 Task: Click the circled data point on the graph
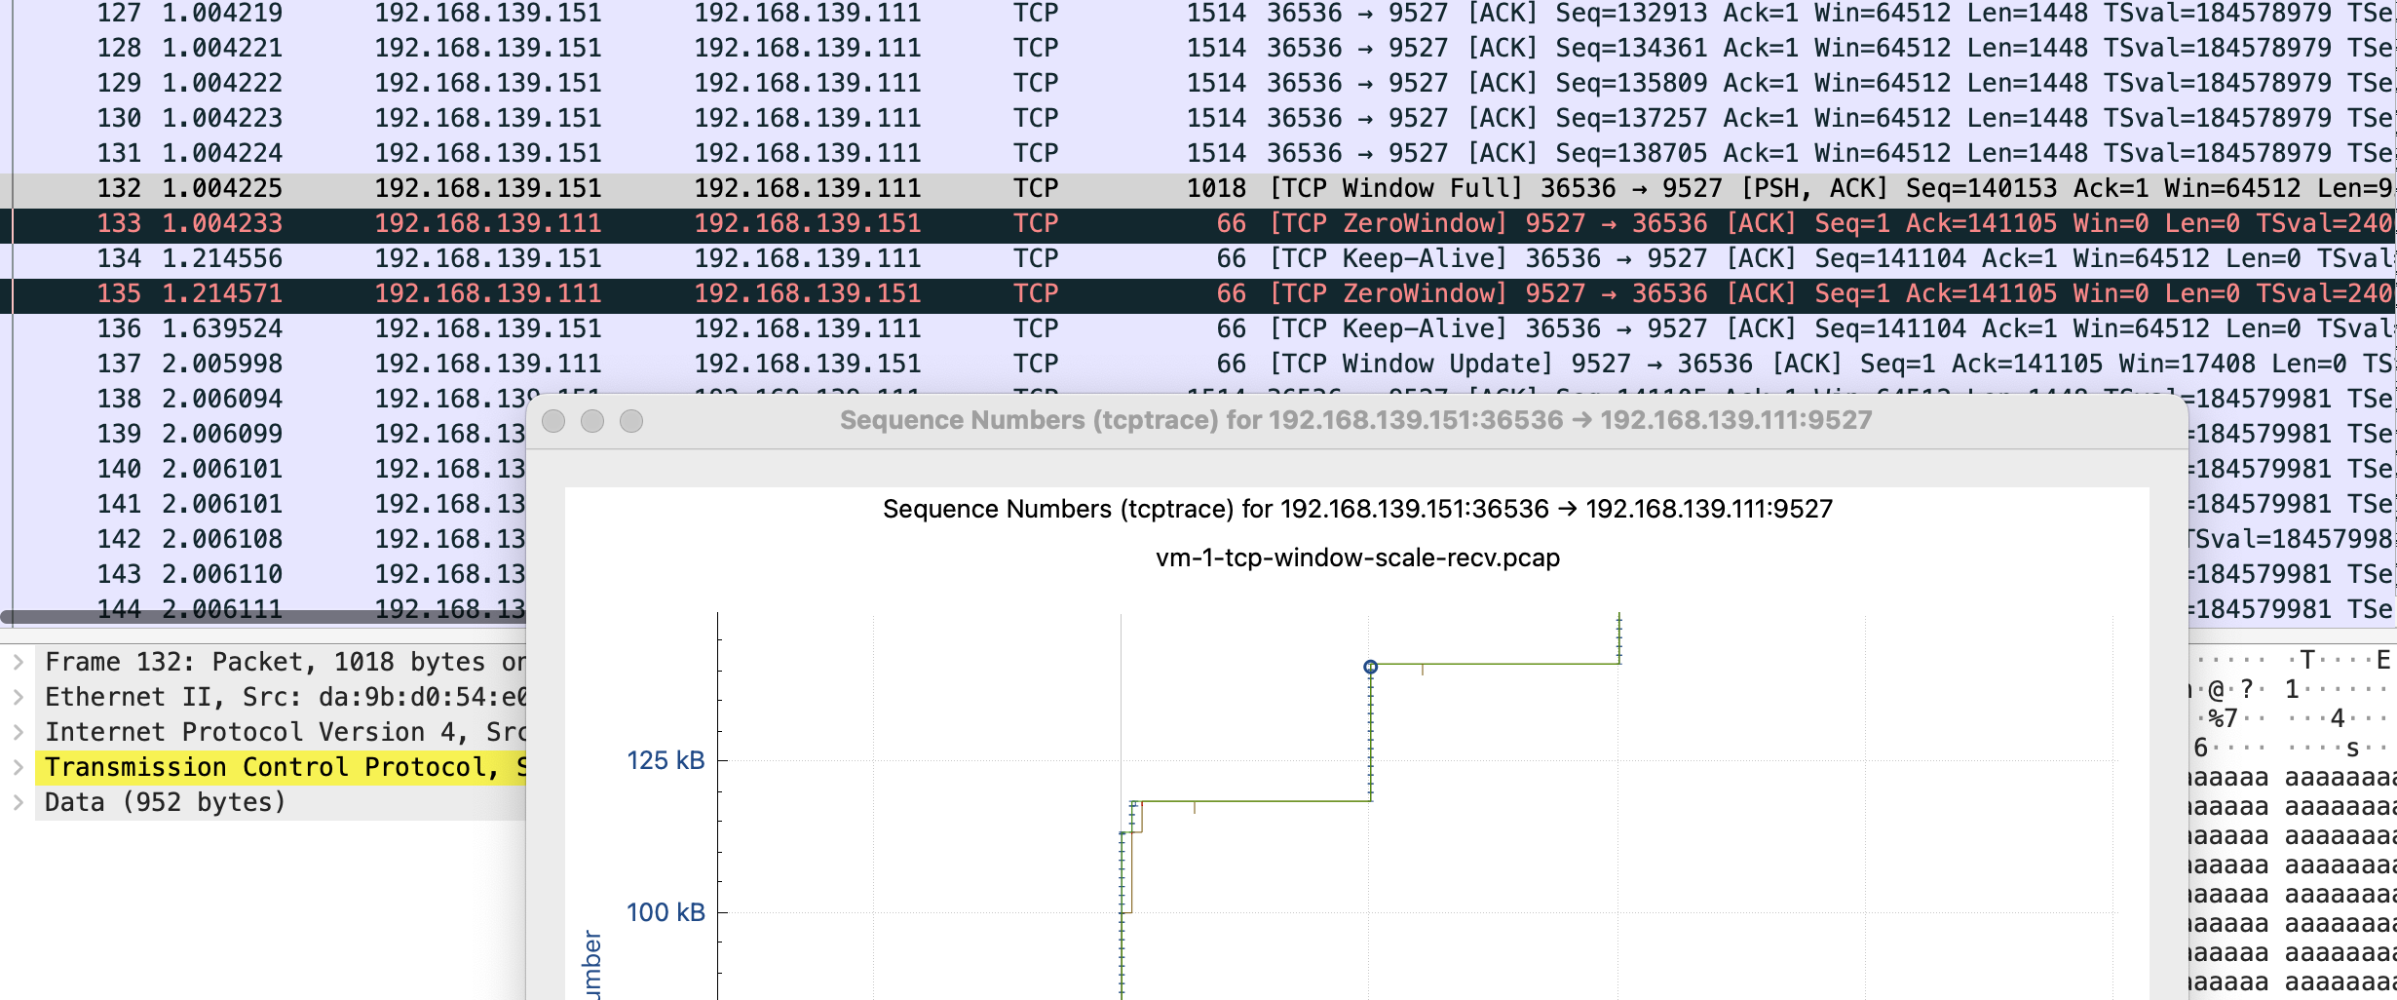click(1370, 668)
